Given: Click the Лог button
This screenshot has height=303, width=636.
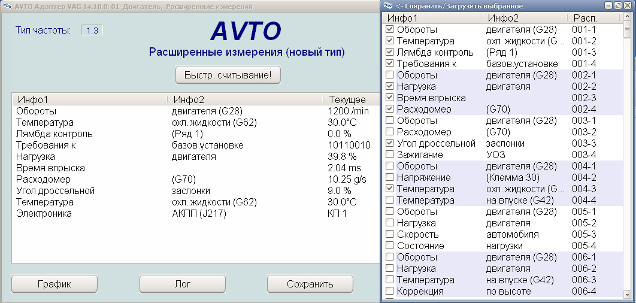Looking at the screenshot, I should point(183,284).
